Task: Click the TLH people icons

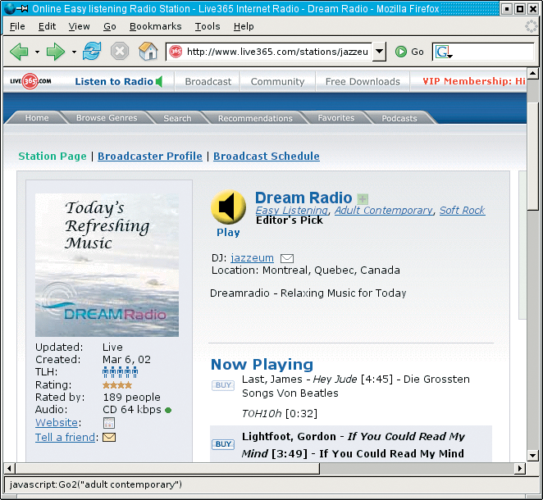Action: (x=121, y=372)
